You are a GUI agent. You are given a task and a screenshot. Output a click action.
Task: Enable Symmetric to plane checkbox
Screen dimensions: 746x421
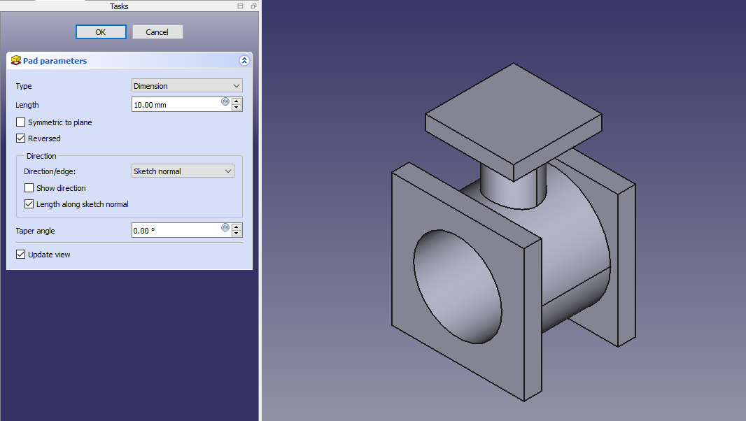21,122
